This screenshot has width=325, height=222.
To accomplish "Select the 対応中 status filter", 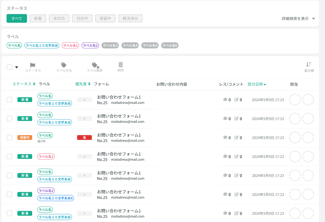I will (x=82, y=19).
